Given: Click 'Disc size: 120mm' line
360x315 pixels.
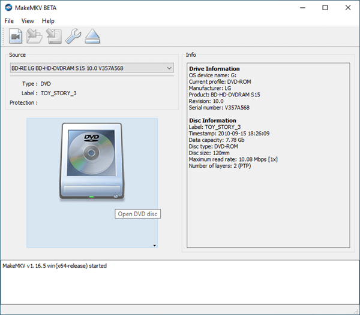Looking at the screenshot, I should coord(209,153).
